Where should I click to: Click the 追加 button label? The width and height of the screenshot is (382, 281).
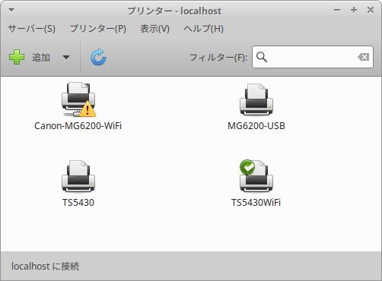pyautogui.click(x=41, y=58)
